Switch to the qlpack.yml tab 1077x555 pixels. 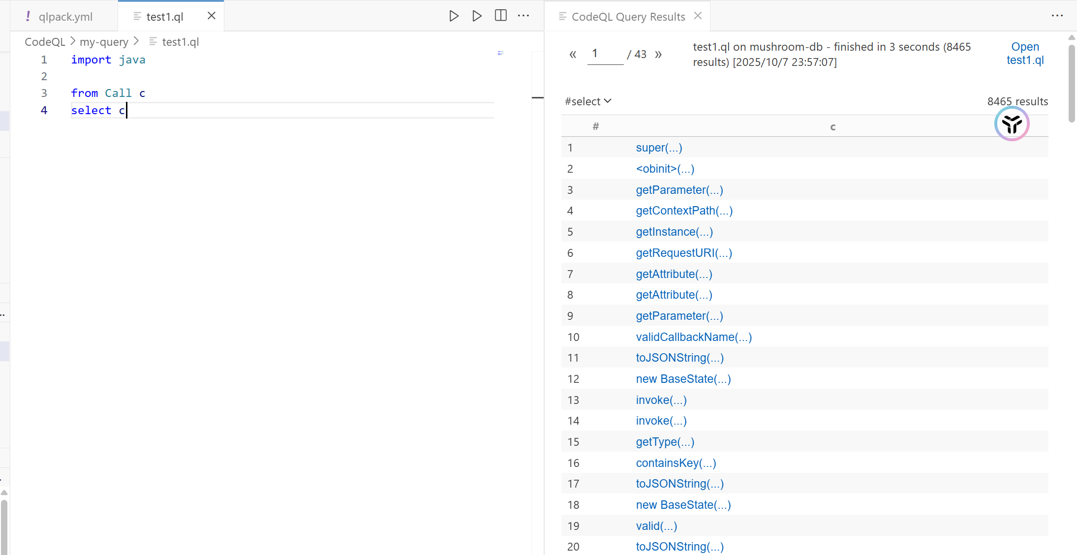pyautogui.click(x=65, y=17)
